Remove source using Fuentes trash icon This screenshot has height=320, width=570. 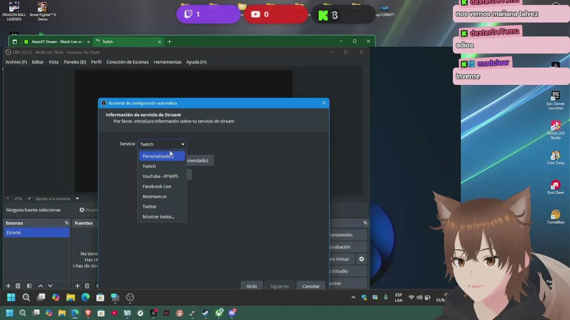tap(87, 286)
